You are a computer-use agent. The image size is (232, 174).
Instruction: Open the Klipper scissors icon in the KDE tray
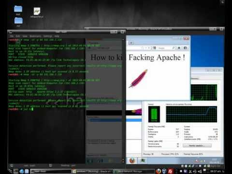(190, 172)
